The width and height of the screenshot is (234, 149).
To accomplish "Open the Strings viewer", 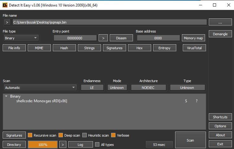I will tap(89, 48).
